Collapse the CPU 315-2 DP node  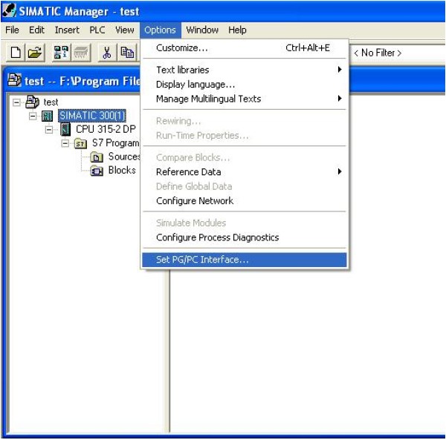pyautogui.click(x=49, y=129)
